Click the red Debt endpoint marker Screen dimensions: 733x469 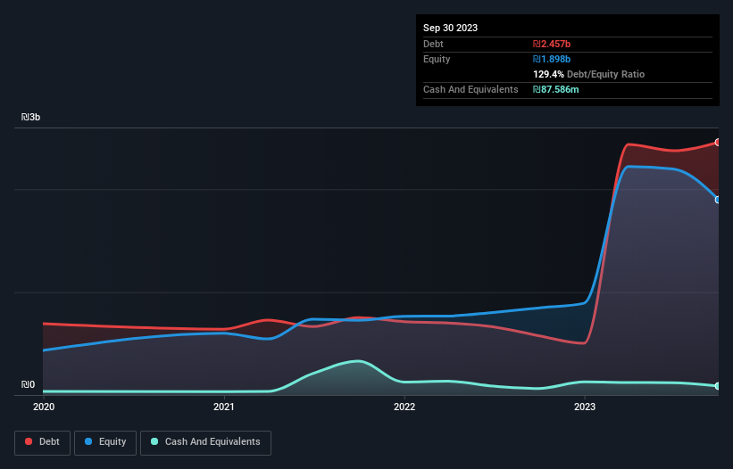click(x=718, y=143)
